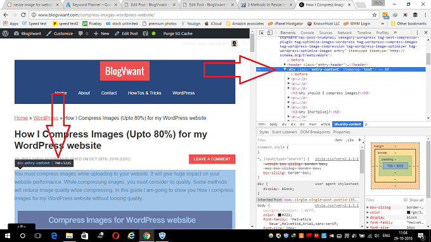Select the rgb color swatch in computed styles
431x242 pixels.
pyautogui.click(x=408, y=212)
